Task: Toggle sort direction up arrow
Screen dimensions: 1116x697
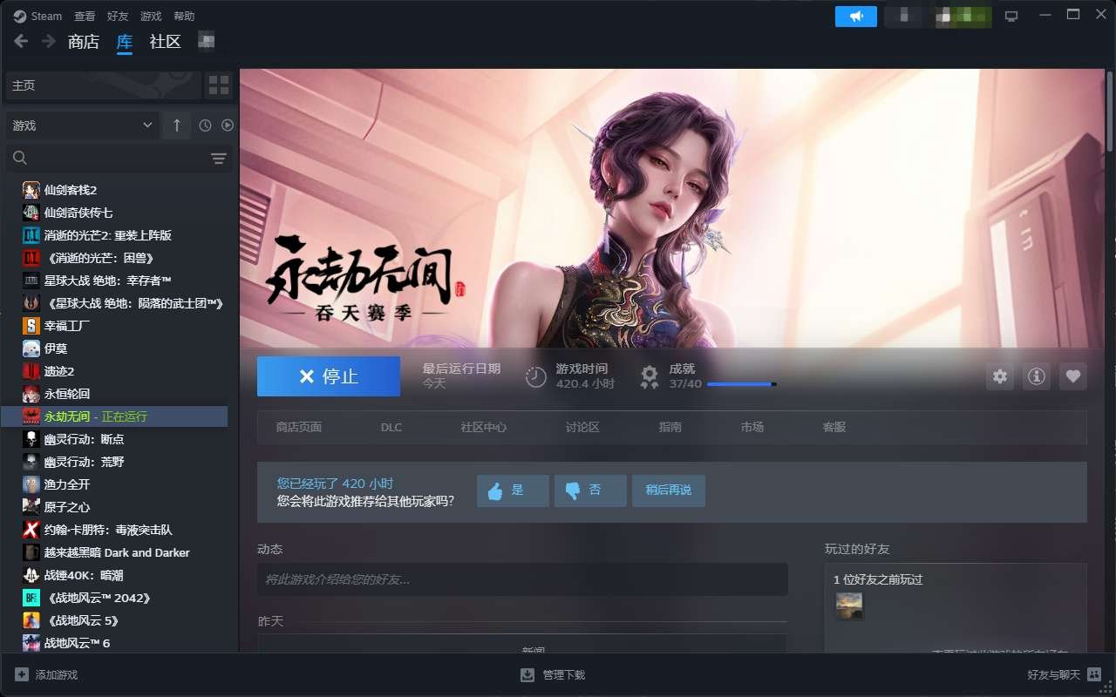Action: click(176, 125)
